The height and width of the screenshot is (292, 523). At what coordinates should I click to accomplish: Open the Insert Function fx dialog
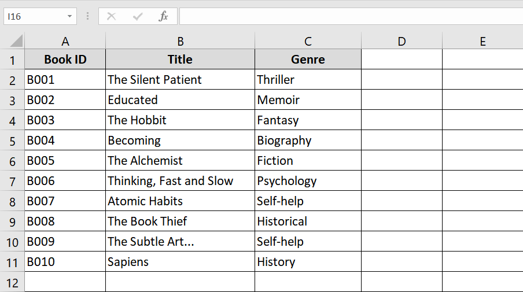pos(163,16)
